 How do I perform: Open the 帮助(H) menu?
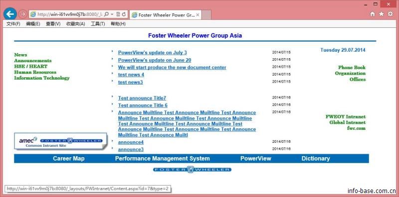coord(118,24)
